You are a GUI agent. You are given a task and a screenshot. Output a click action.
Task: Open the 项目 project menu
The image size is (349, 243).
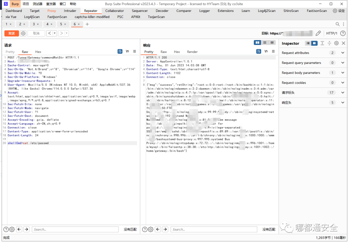[x=26, y=4]
